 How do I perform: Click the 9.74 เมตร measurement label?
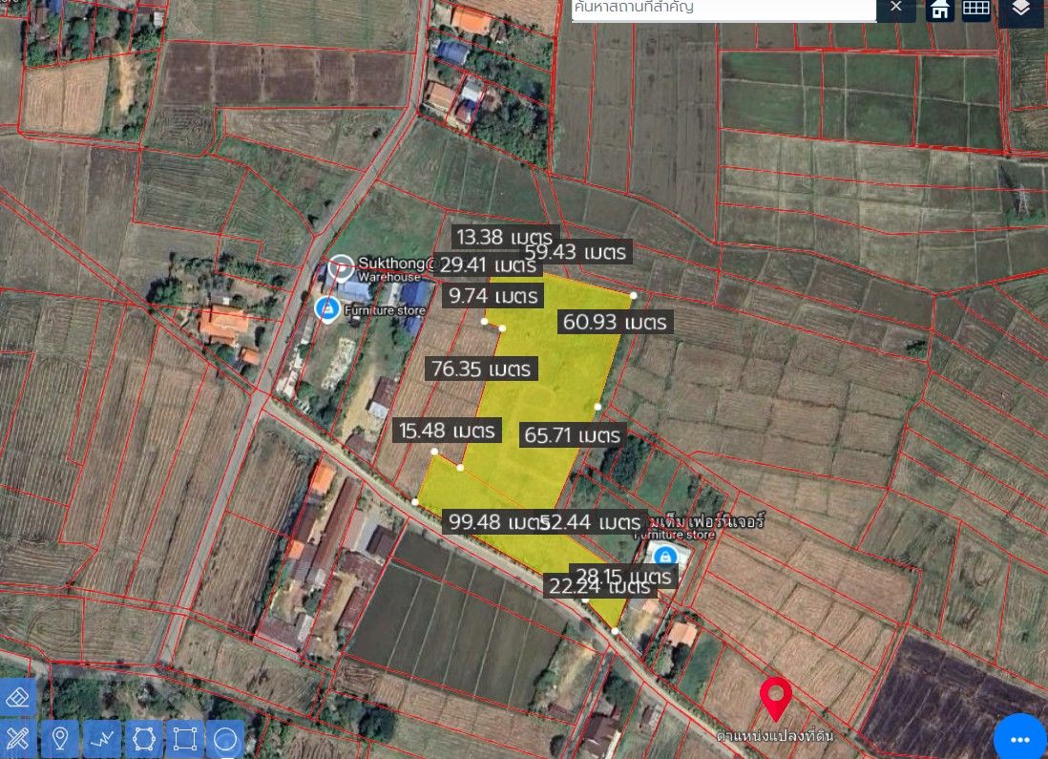[493, 296]
